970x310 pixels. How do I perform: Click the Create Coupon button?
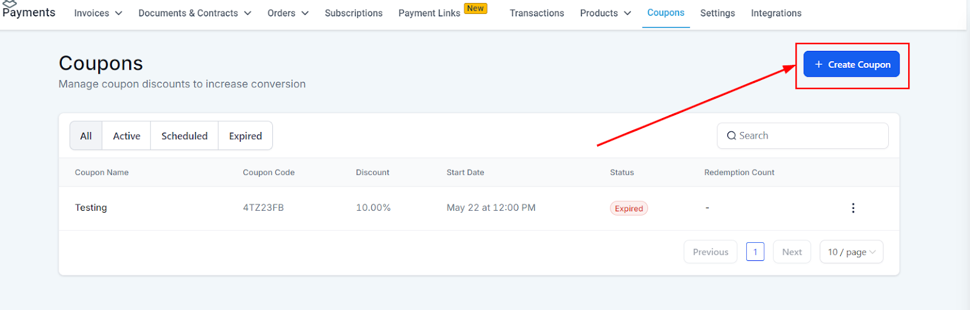tap(851, 64)
